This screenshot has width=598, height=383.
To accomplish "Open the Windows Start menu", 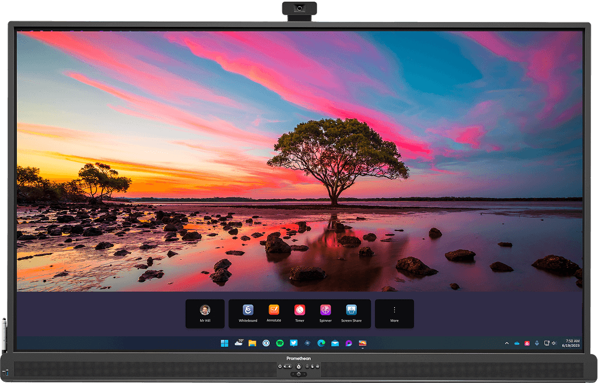I will [x=224, y=343].
